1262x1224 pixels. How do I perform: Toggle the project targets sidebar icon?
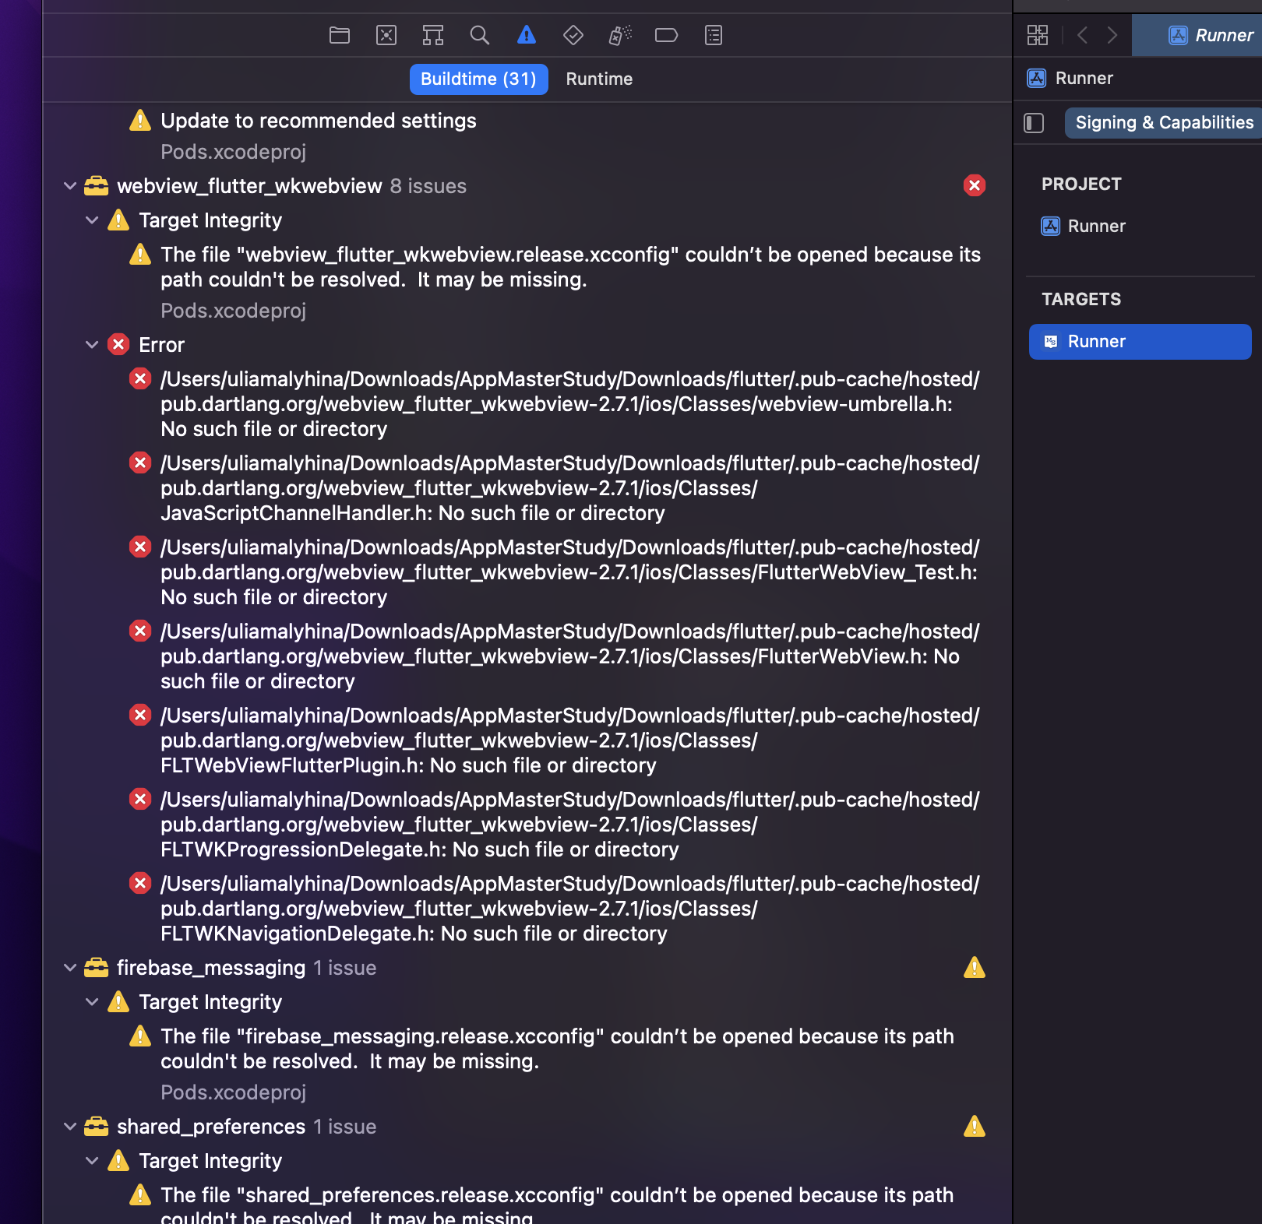pyautogui.click(x=1034, y=123)
